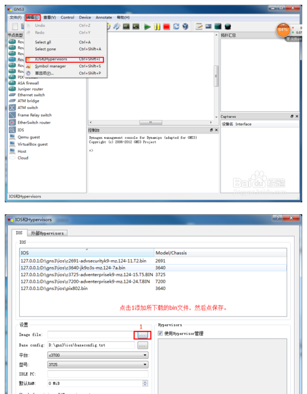Toggle the 使用Hypervisor管理 checkbox
This screenshot has height=394, width=307.
pyautogui.click(x=160, y=333)
